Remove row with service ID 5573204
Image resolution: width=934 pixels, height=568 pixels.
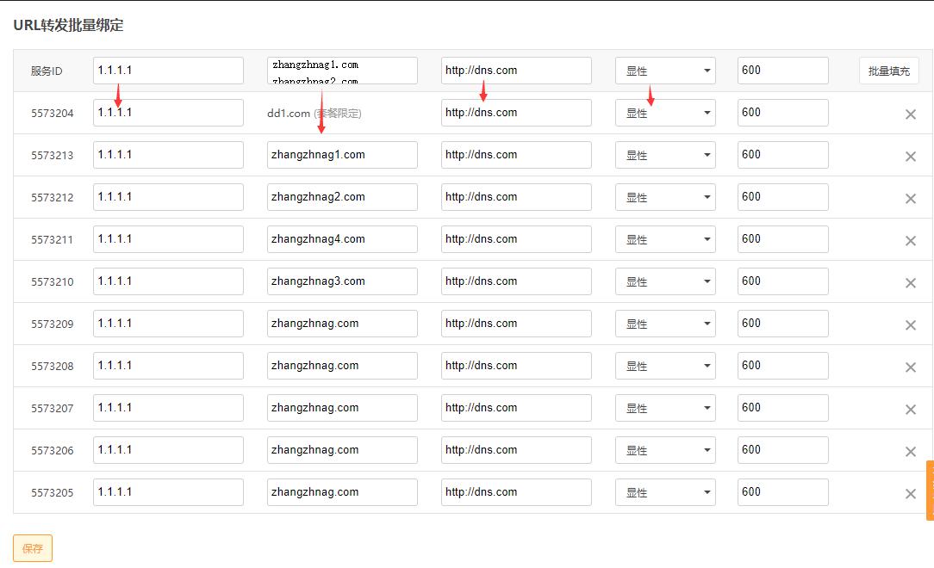coord(910,114)
